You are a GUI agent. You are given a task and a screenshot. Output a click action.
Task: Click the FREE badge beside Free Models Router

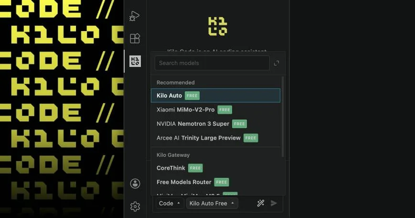click(222, 182)
